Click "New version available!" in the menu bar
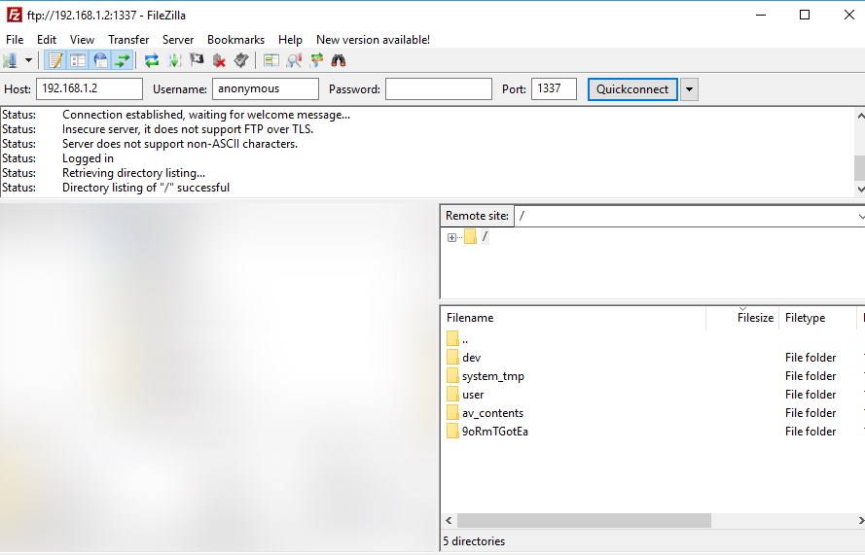Screen dimensions: 865x555 click(x=373, y=40)
